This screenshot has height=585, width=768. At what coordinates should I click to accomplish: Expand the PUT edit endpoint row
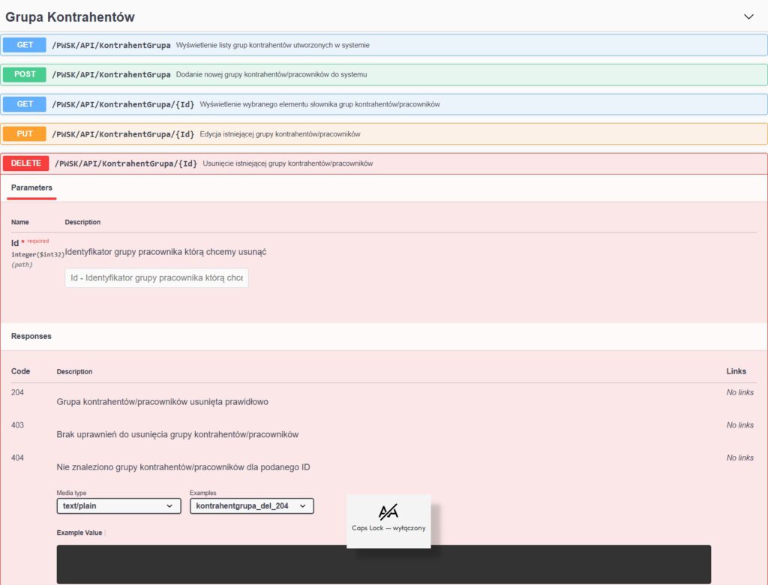pos(225,133)
